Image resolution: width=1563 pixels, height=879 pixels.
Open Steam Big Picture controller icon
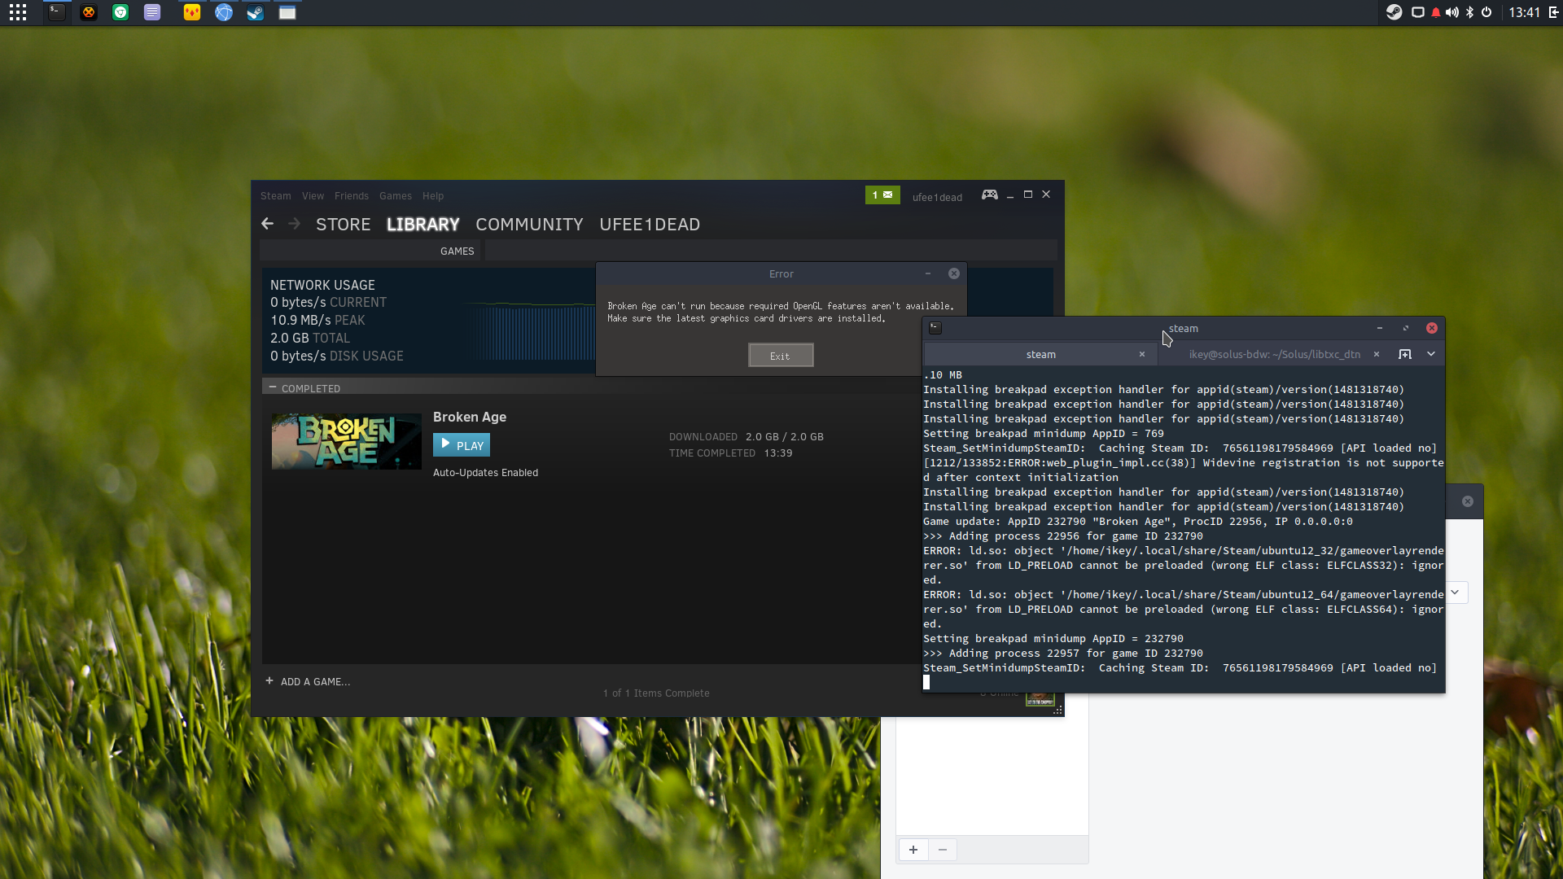pyautogui.click(x=989, y=195)
